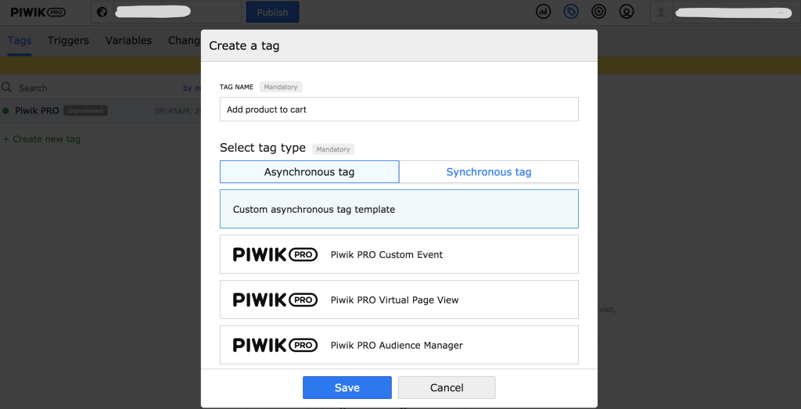Viewport: 801px width, 409px height.
Task: Open the website selector dropdown
Action: coord(166,13)
